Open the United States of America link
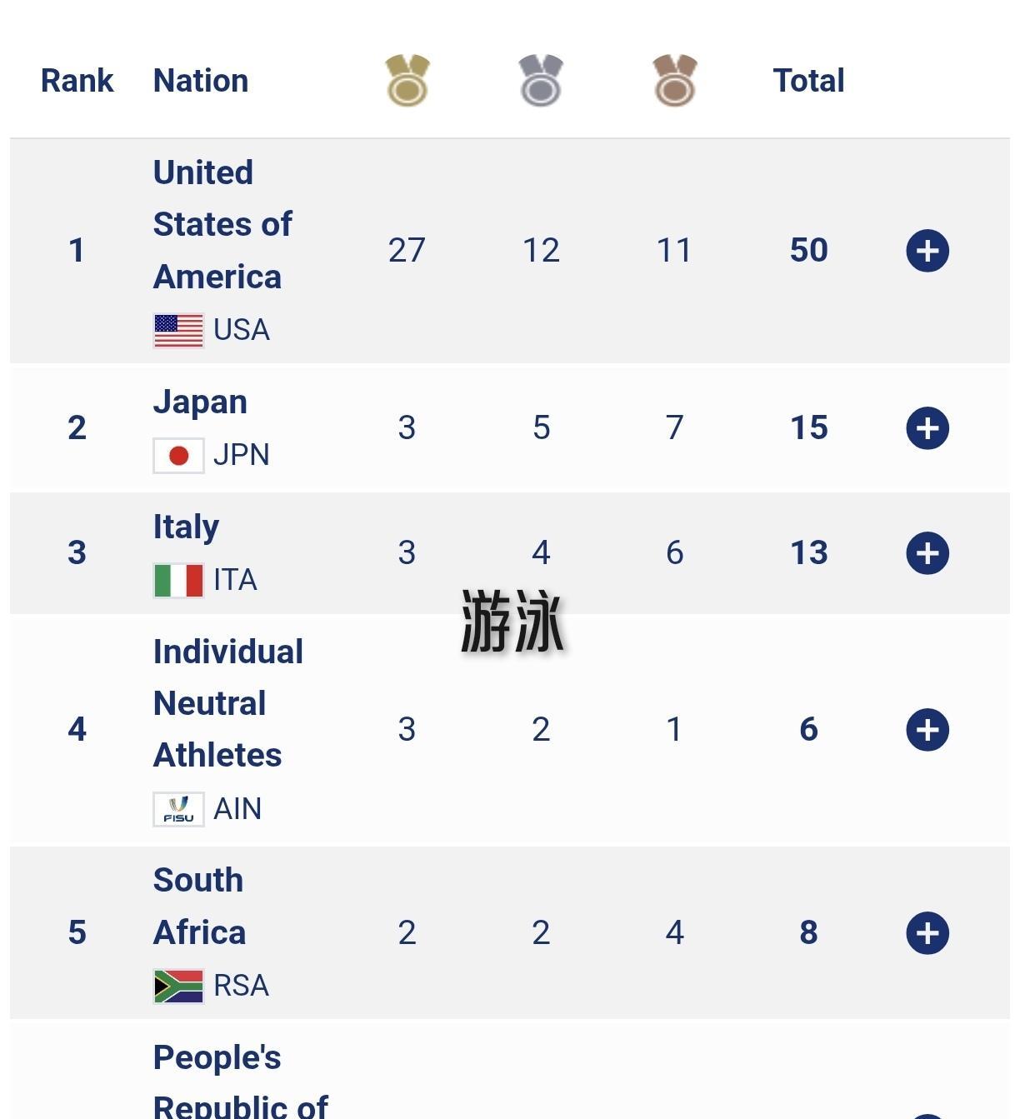Image resolution: width=1020 pixels, height=1119 pixels. pyautogui.click(x=222, y=224)
